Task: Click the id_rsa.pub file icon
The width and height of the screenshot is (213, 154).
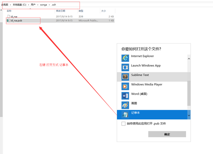Action: (8, 20)
